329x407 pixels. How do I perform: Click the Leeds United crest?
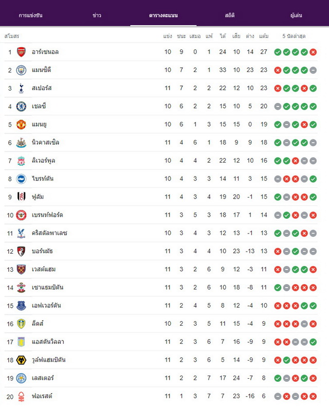tap(21, 324)
